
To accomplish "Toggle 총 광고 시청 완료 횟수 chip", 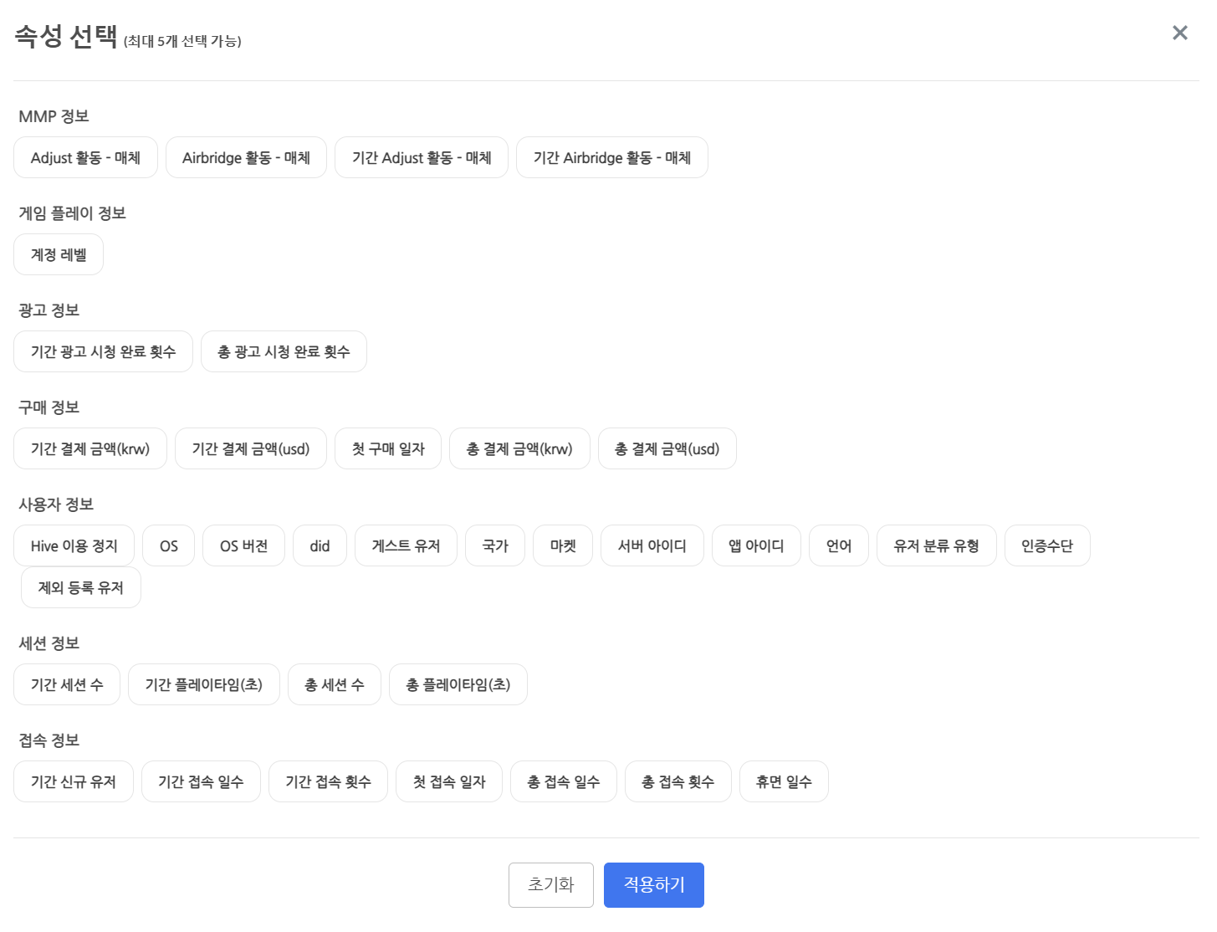I will pos(284,351).
